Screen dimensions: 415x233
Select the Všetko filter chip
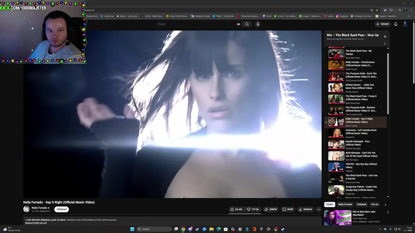point(330,205)
